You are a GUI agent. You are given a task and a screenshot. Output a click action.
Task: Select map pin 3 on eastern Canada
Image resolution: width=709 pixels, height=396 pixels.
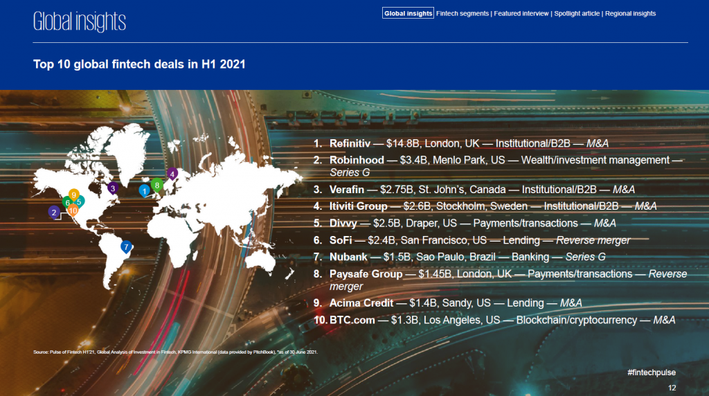pyautogui.click(x=113, y=188)
